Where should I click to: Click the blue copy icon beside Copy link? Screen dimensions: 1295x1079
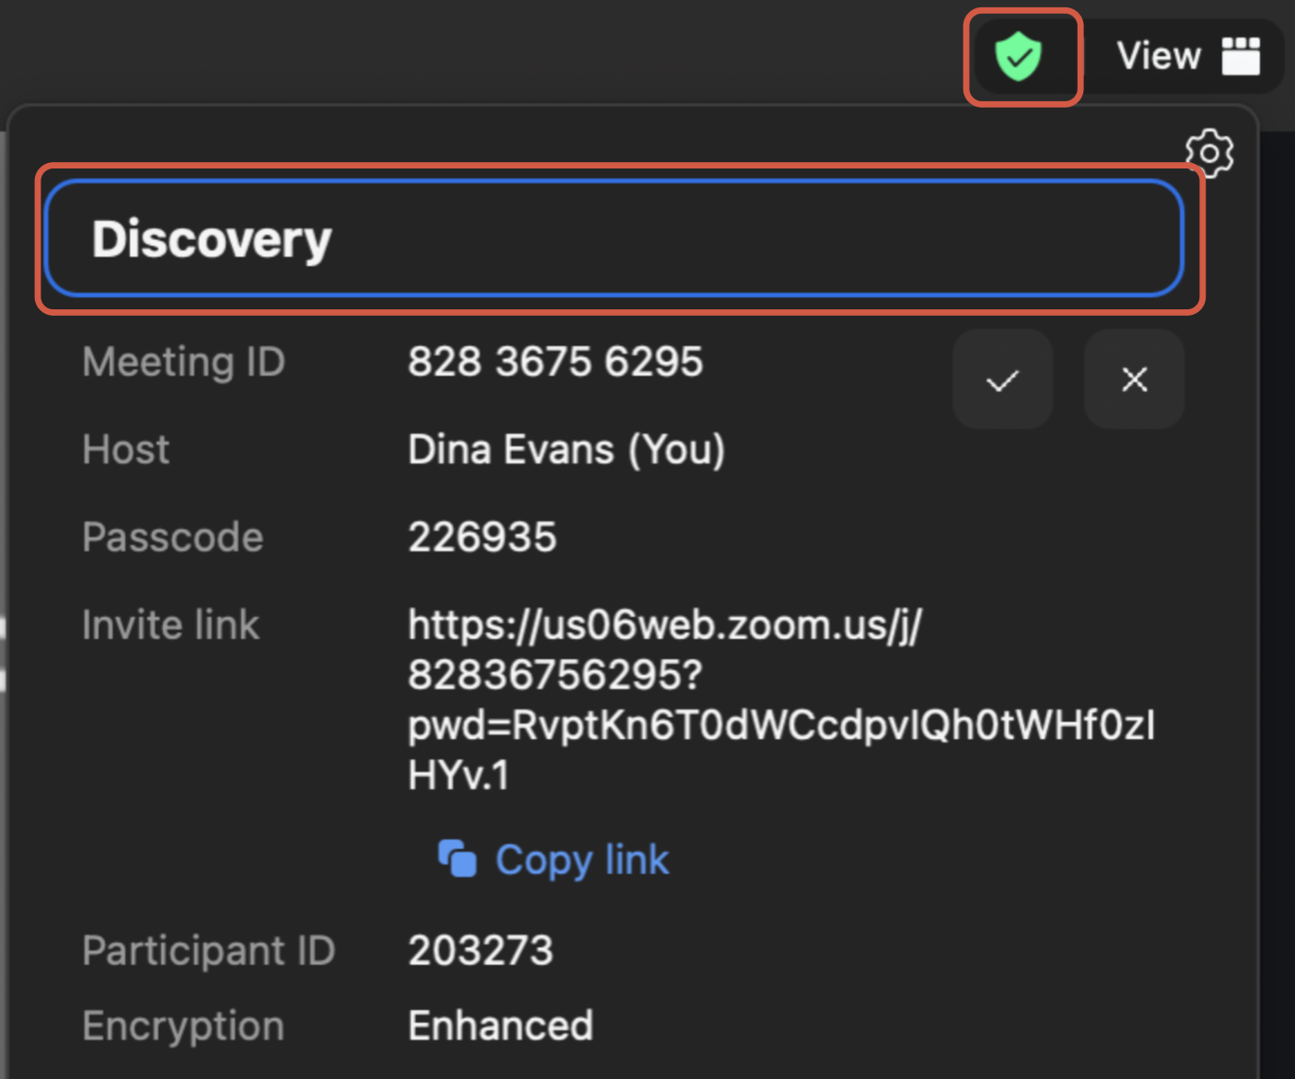(457, 860)
